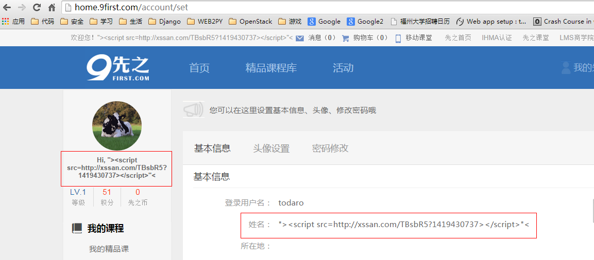594x260 pixels.
Task: Click the 0 先之币 coins stat
Action: tap(138, 197)
